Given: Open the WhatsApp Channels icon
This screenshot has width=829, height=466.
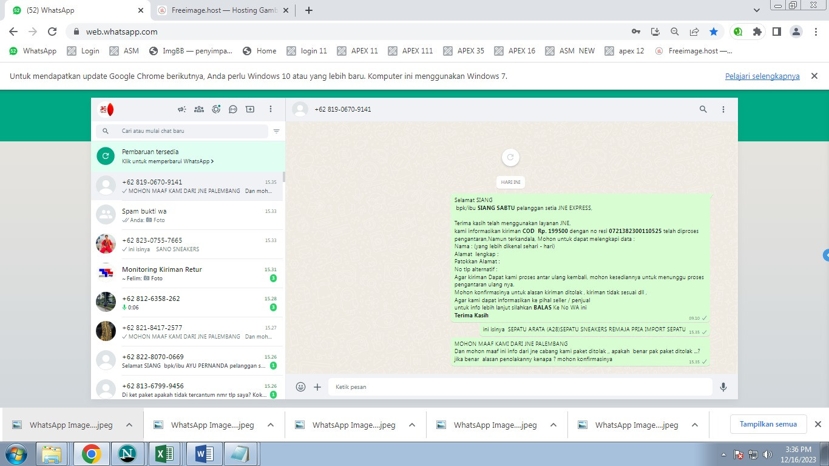Looking at the screenshot, I should tap(232, 109).
